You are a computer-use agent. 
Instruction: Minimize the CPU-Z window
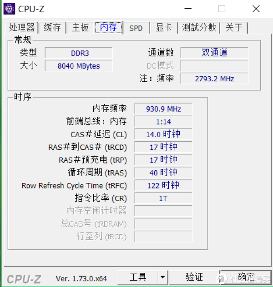pyautogui.click(x=188, y=9)
